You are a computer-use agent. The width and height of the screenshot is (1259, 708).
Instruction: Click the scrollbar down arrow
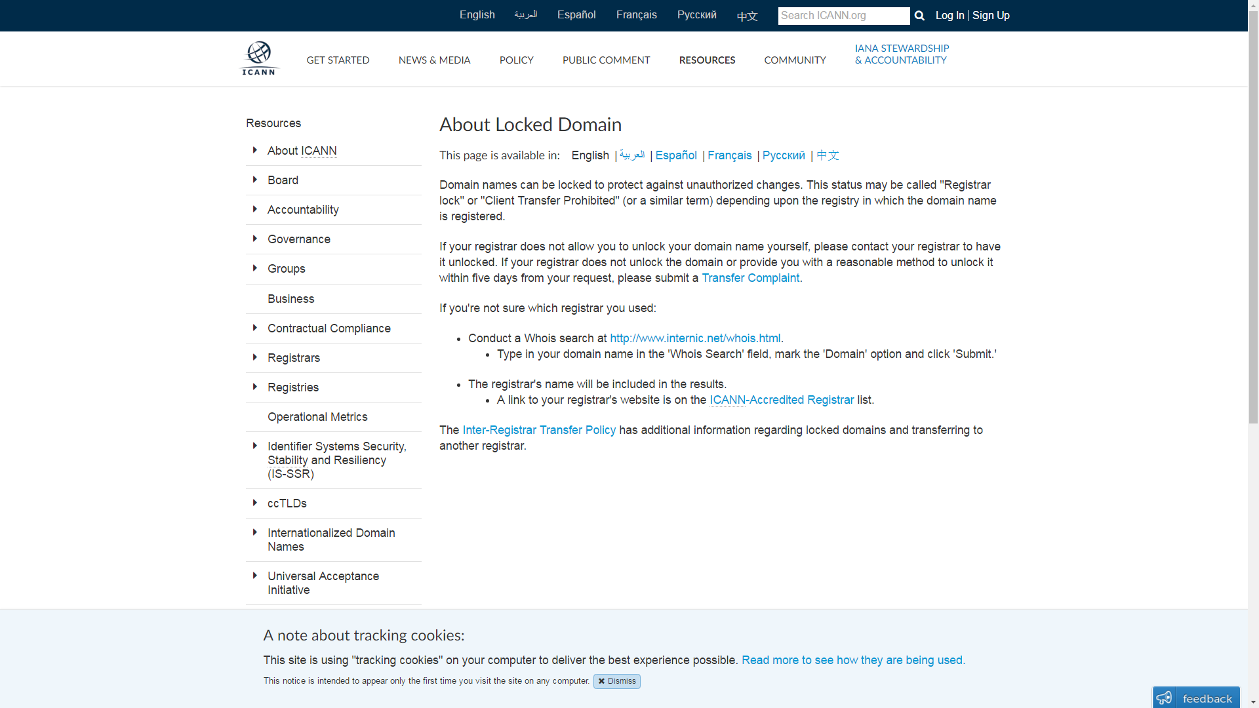pos(1253,702)
